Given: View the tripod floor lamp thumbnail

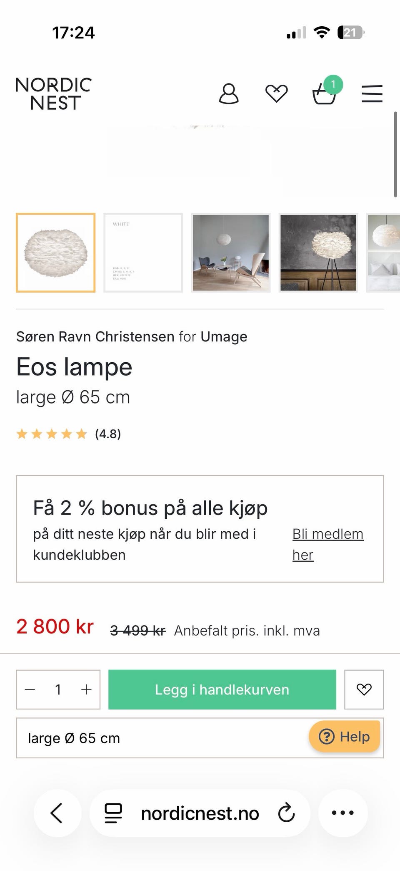Looking at the screenshot, I should point(318,253).
